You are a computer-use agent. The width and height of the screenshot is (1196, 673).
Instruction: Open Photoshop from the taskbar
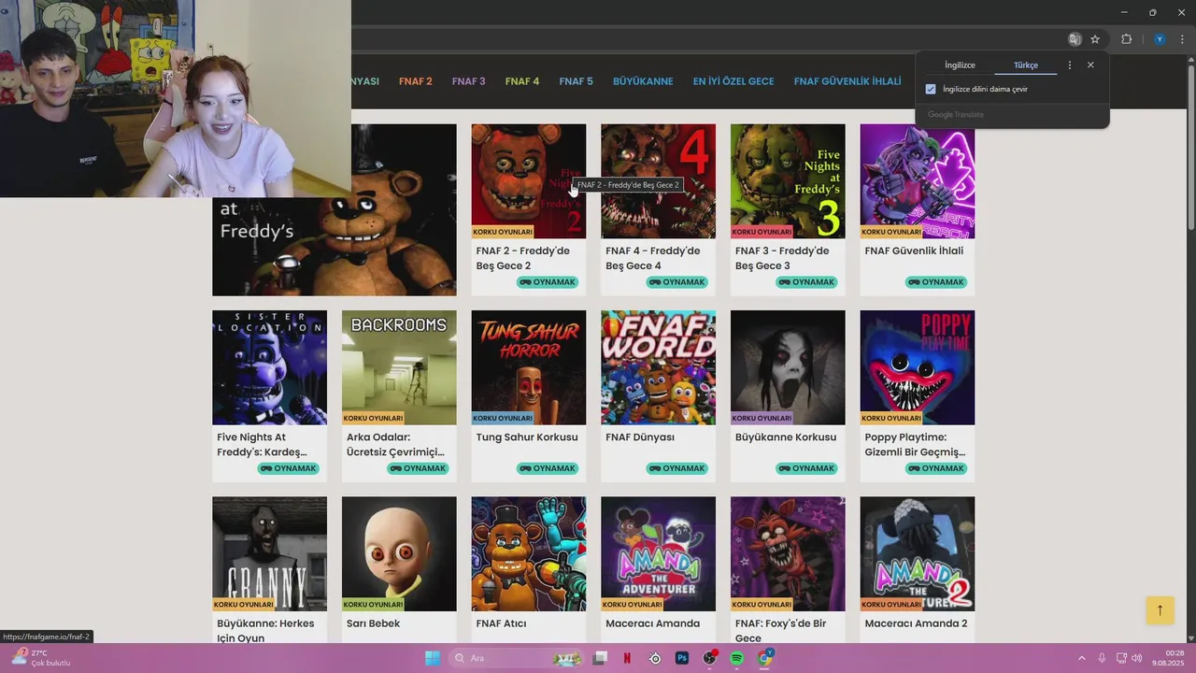682,658
